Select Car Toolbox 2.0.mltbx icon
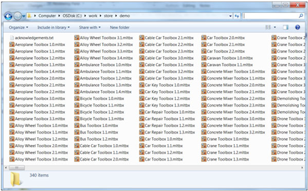This screenshot has width=308, height=191. (x=204, y=38)
